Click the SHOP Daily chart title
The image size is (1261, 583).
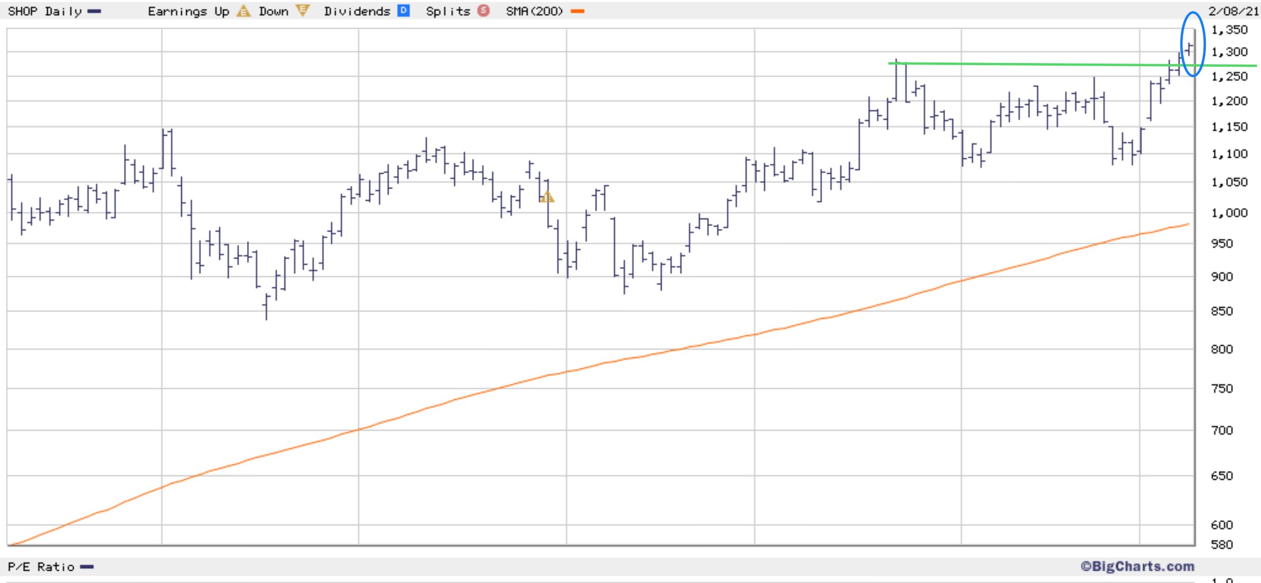(45, 11)
